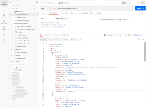
Task: Select the Raw response view tab
Action: [50, 39]
